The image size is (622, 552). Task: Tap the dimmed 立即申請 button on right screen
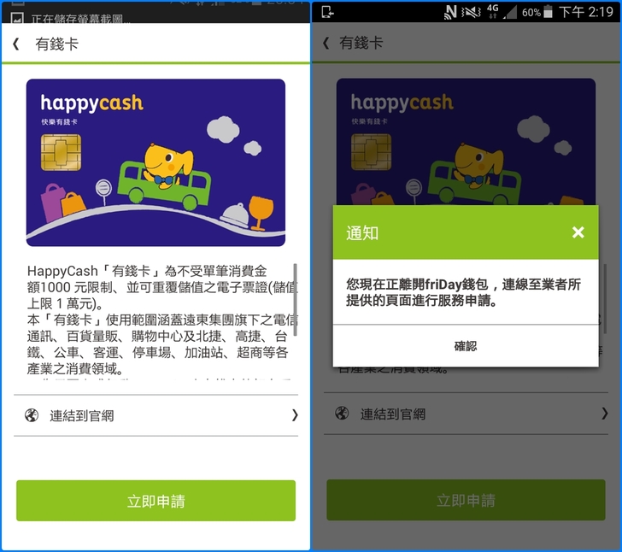[466, 500]
